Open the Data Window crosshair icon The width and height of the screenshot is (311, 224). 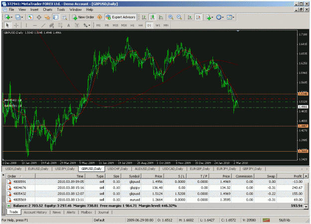click(39, 17)
